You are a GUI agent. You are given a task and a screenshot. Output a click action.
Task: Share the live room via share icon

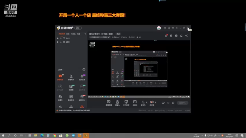(186, 36)
